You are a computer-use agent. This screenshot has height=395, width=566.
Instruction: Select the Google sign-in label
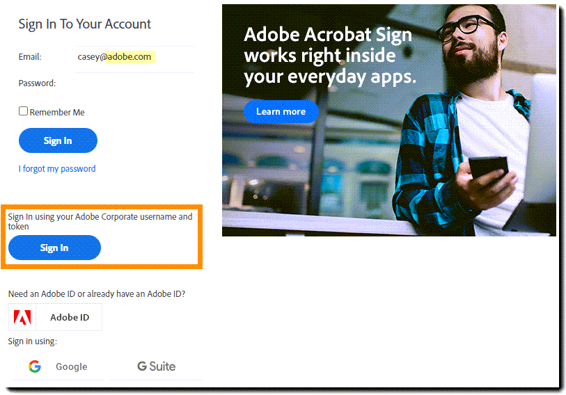pos(72,366)
